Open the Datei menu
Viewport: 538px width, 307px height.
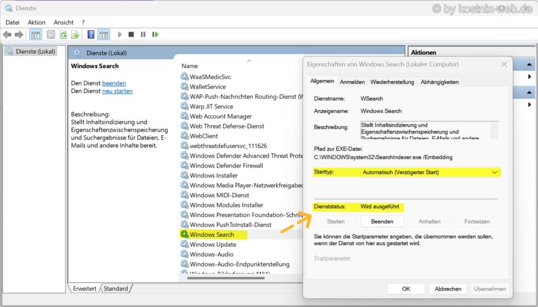13,22
